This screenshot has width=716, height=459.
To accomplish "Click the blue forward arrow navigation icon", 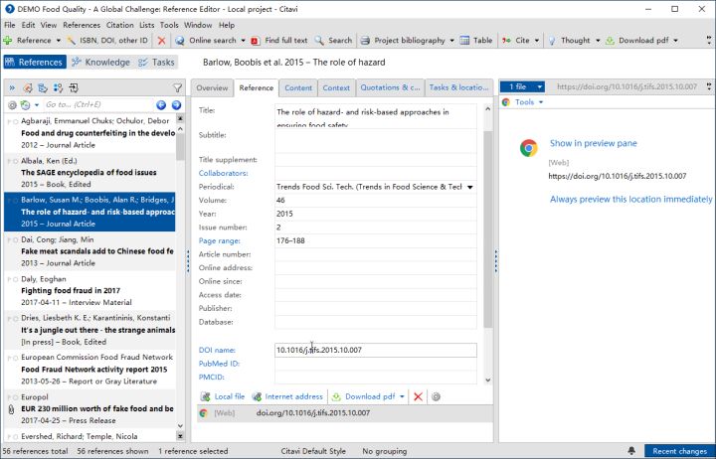I will tap(176, 105).
